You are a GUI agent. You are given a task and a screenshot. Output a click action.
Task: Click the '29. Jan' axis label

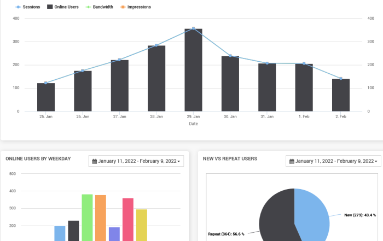(x=194, y=116)
